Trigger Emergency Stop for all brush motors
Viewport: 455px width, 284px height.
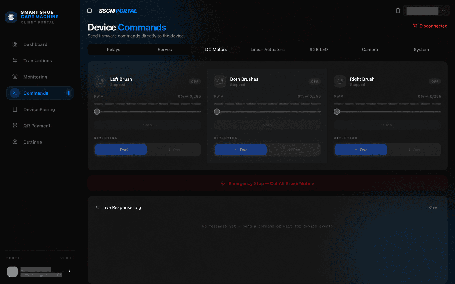pyautogui.click(x=267, y=183)
